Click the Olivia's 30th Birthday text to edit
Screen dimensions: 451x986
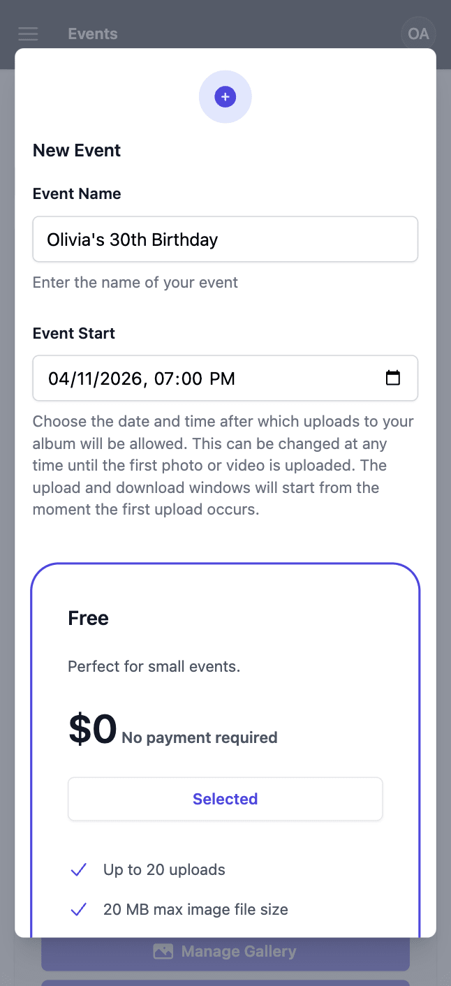[132, 239]
